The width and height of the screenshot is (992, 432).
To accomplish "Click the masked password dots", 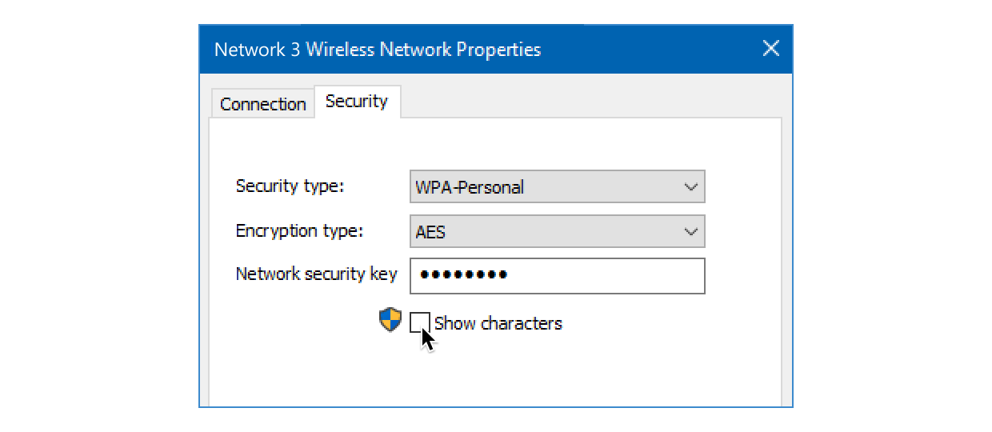I will (x=464, y=275).
